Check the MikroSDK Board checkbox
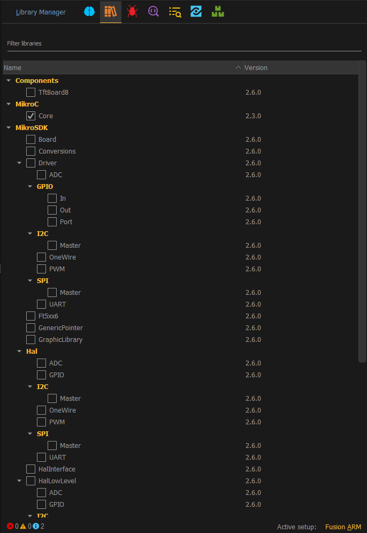The width and height of the screenshot is (367, 533). point(30,139)
